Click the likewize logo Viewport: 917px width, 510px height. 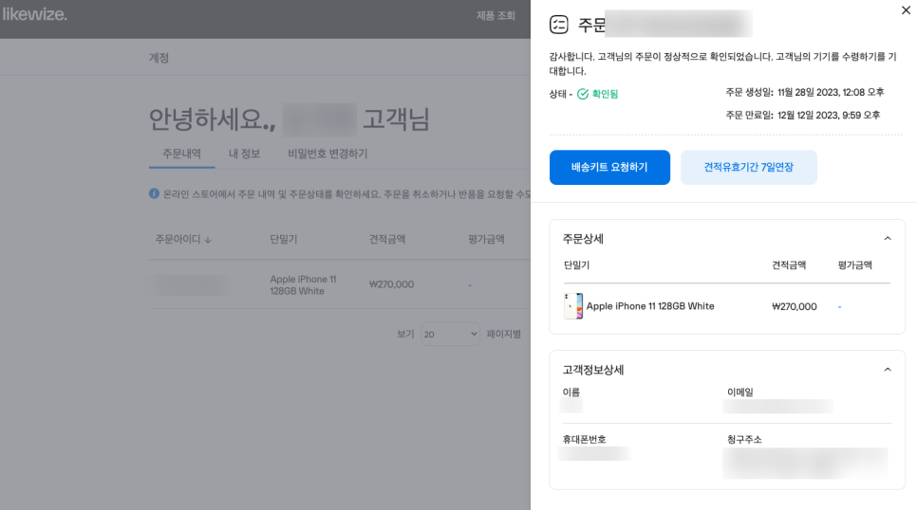pos(34,14)
